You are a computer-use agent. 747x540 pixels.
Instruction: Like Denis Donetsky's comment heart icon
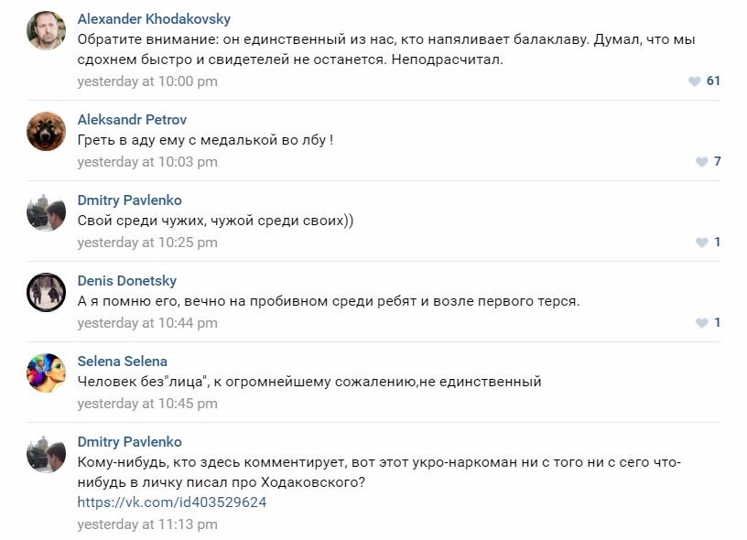pyautogui.click(x=702, y=323)
